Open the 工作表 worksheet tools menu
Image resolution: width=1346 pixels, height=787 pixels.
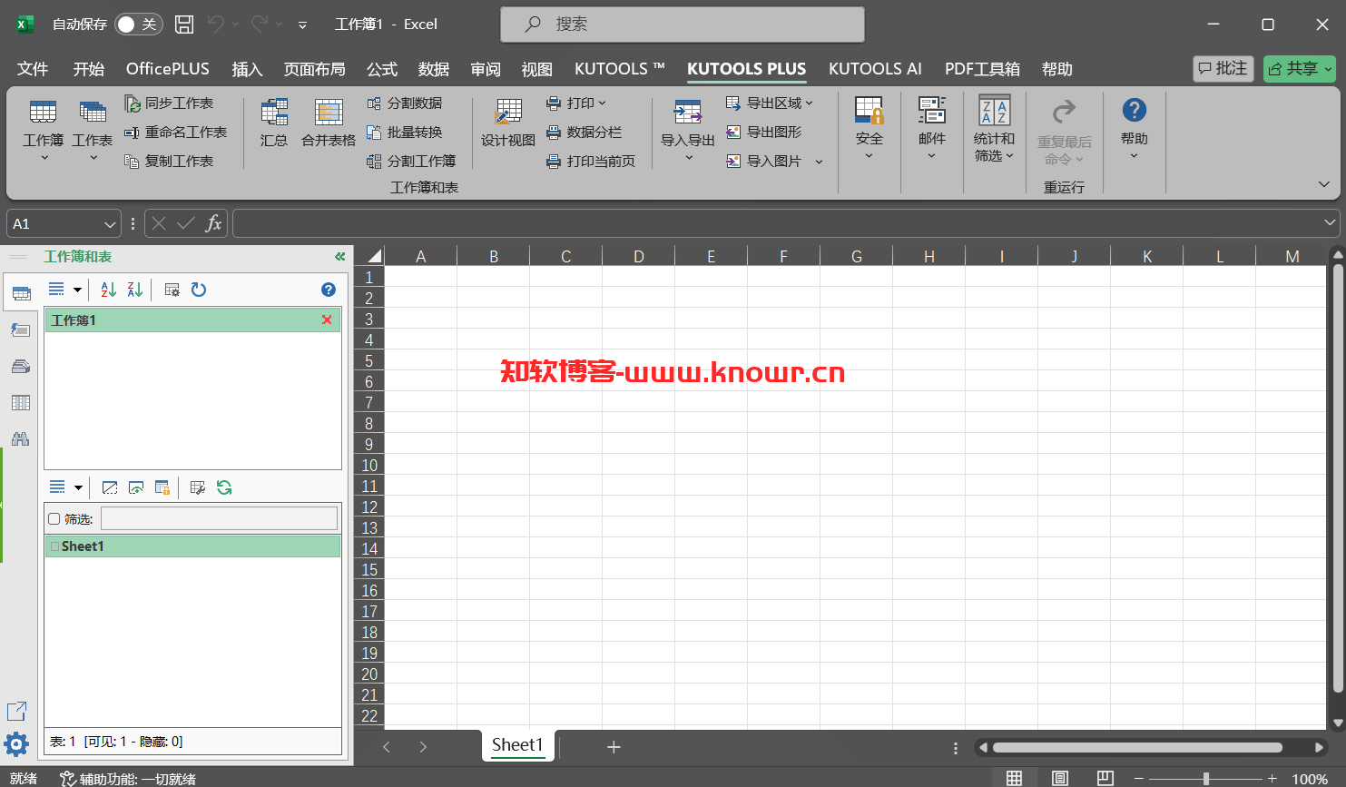93,131
